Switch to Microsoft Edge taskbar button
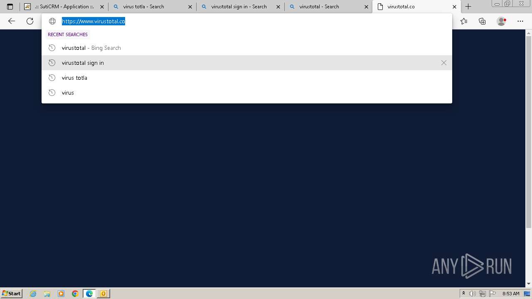The image size is (532, 299). [89, 294]
